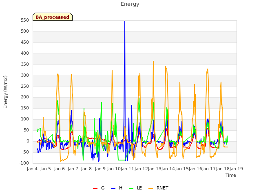Image resolution: width=261 pixels, height=196 pixels.
Task: Click the 450 y-axis tick label
Action: [x=25, y=42]
